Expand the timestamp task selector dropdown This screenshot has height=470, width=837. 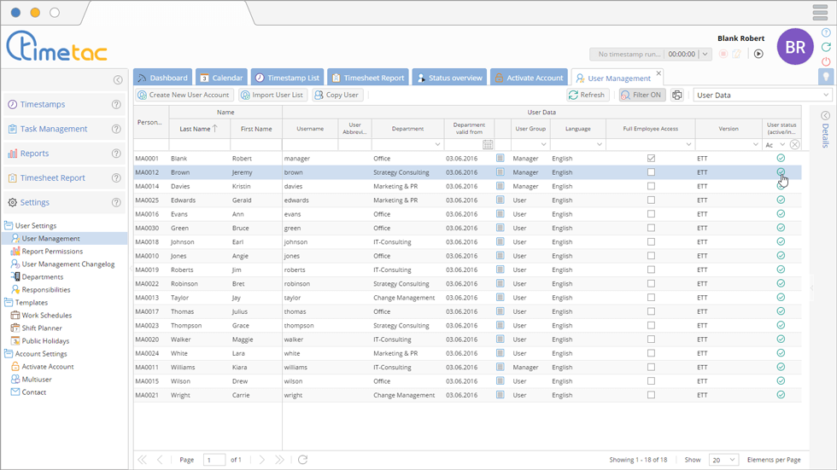pos(705,55)
